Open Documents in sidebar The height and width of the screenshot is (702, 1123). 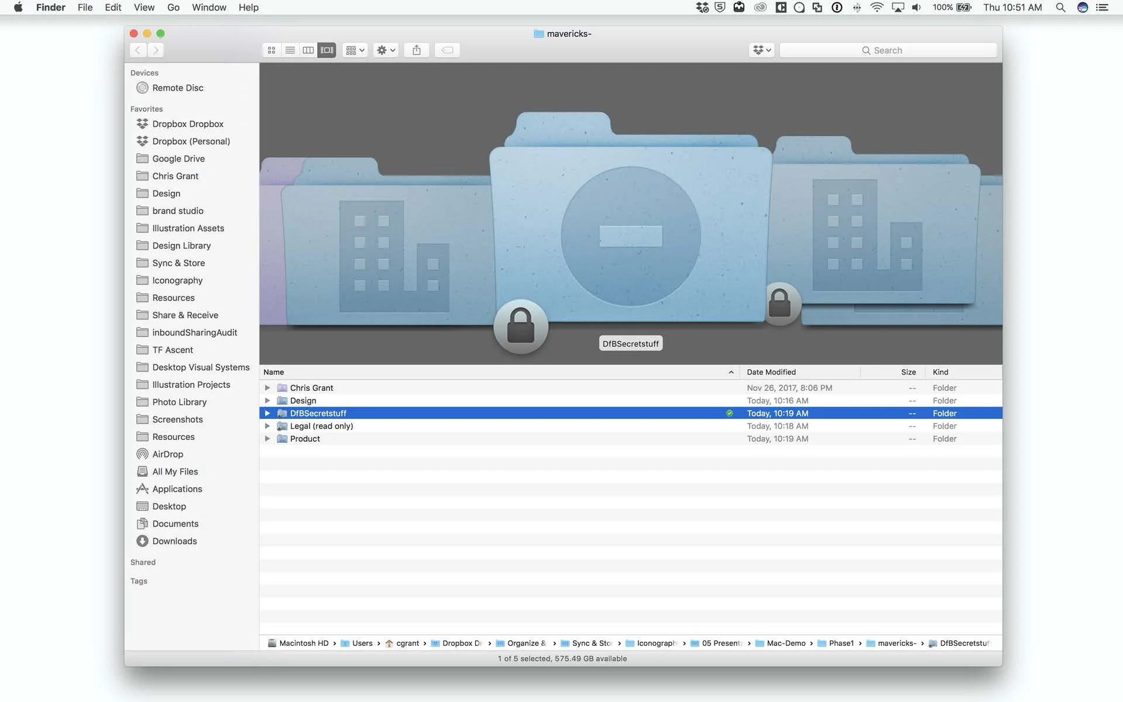(x=175, y=524)
